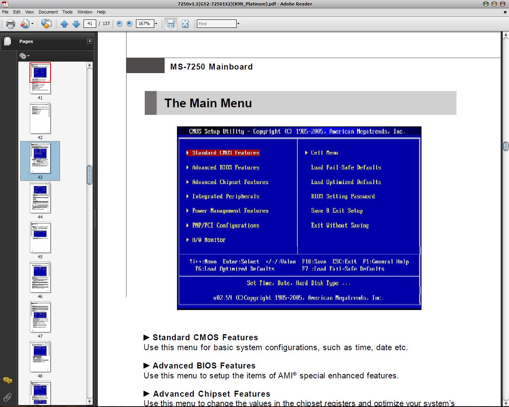Click 'Exit Without Saving' in BIOS image
509x407 pixels.
340,225
